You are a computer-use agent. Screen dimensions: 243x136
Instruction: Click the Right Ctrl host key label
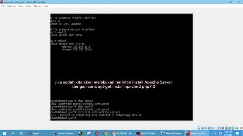tap(239, 128)
